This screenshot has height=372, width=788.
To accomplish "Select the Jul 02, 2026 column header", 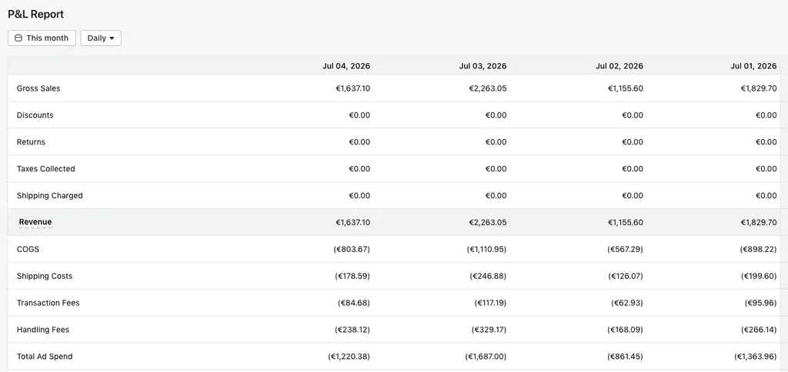I will 619,66.
